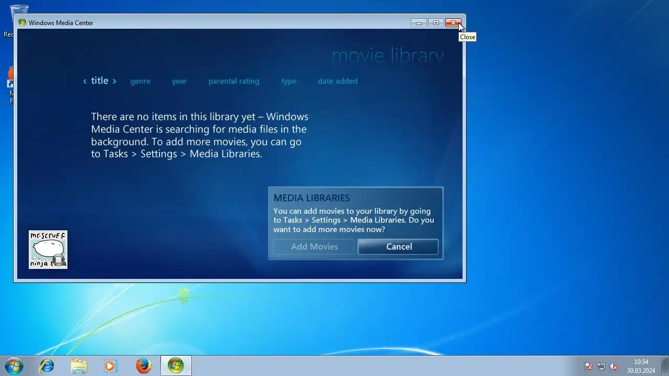Click left chevron beside title
The height and width of the screenshot is (376, 669).
(85, 81)
